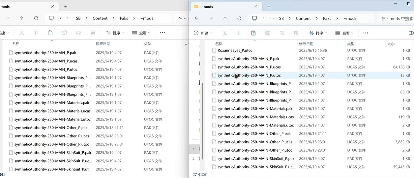
Task: Click Delete trash icon in left window
Action: tap(93, 33)
